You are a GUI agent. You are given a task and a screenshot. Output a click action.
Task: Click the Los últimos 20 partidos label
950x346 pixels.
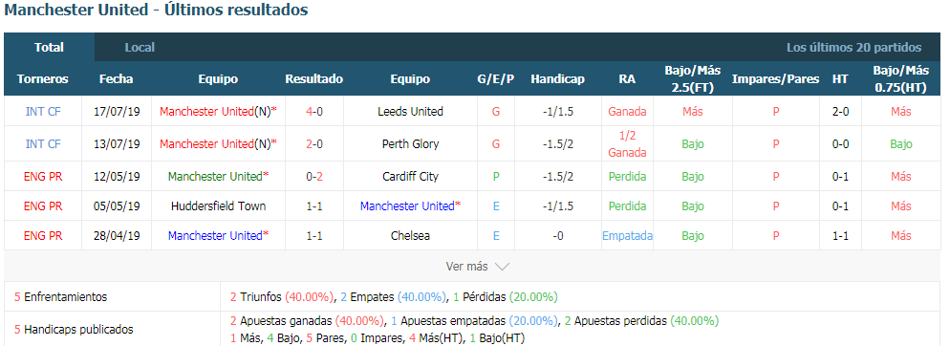click(x=853, y=47)
